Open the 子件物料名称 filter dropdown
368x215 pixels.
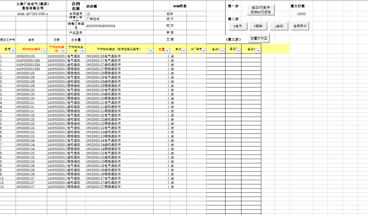pos(83,51)
